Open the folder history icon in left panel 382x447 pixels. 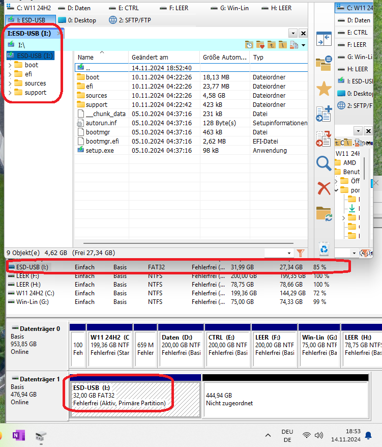(x=249, y=45)
